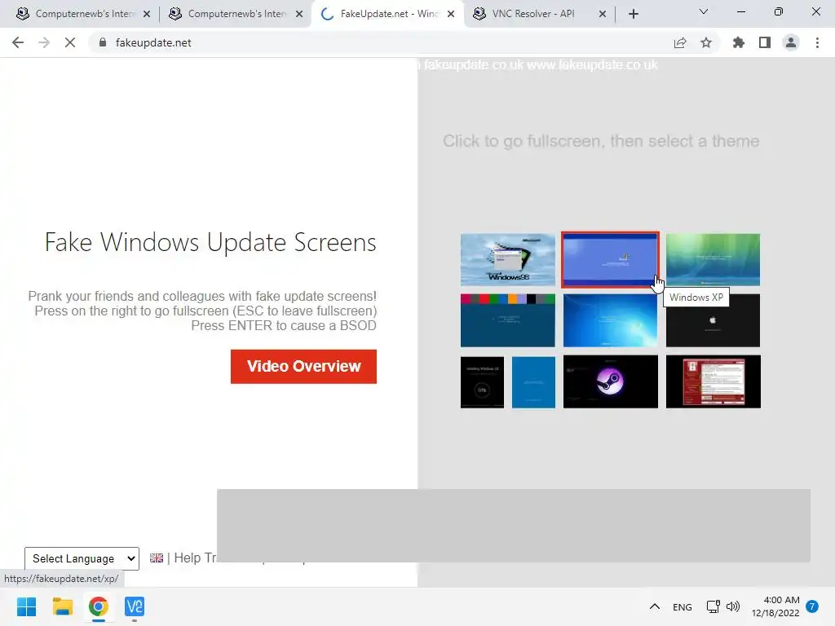The image size is (835, 626).
Task: Open the notification count badge
Action: [812, 606]
